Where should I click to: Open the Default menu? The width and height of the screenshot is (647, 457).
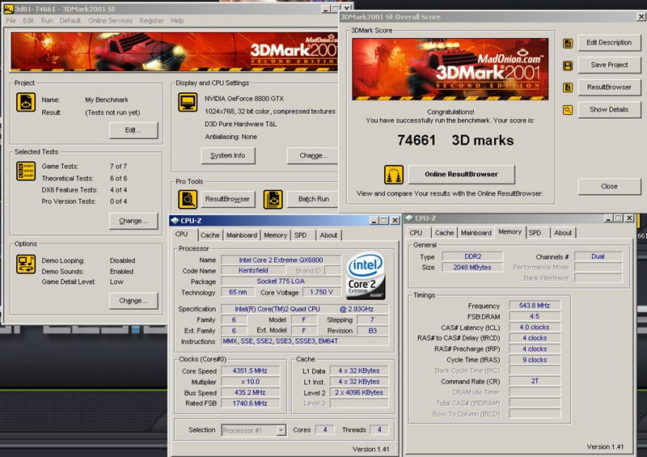[x=70, y=21]
